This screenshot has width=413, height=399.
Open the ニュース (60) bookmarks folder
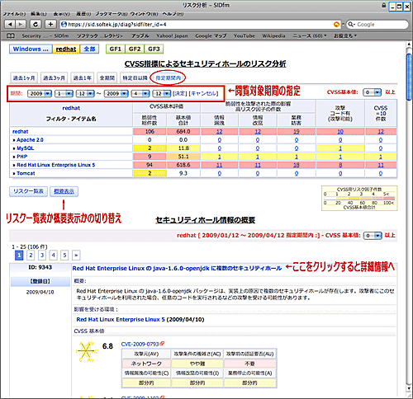[x=310, y=36]
